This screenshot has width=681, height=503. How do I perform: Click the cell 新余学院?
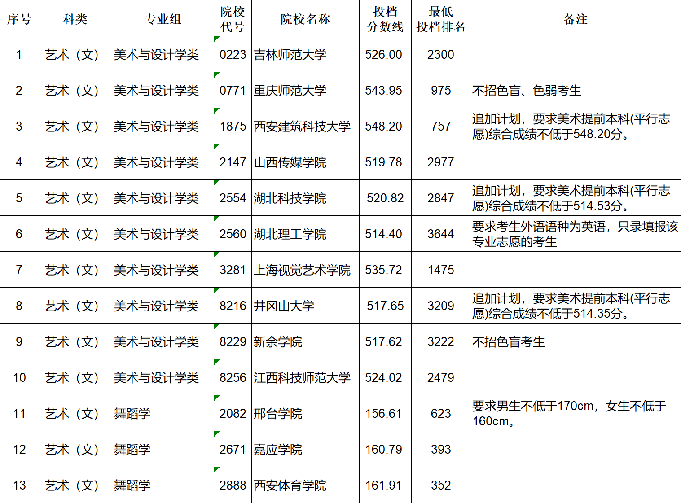pyautogui.click(x=305, y=341)
